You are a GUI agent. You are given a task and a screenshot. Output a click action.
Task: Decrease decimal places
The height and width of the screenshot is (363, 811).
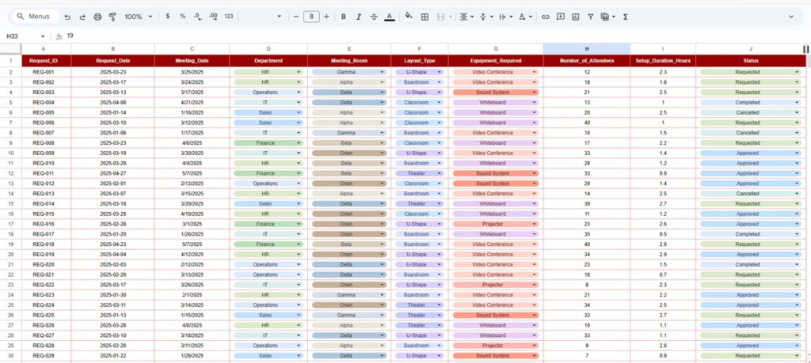[197, 17]
